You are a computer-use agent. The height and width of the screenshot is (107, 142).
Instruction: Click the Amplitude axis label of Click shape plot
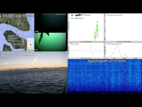pos(68,50)
